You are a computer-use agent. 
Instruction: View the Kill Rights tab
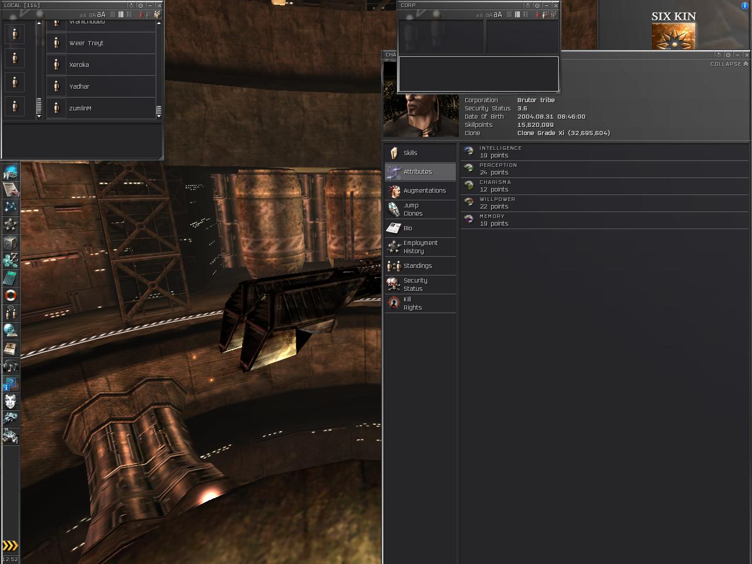[x=420, y=303]
